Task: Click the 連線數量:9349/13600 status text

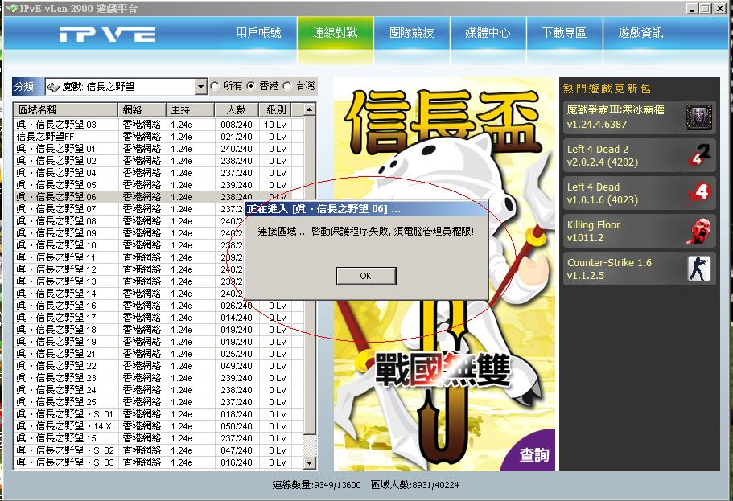Action: pyautogui.click(x=316, y=485)
